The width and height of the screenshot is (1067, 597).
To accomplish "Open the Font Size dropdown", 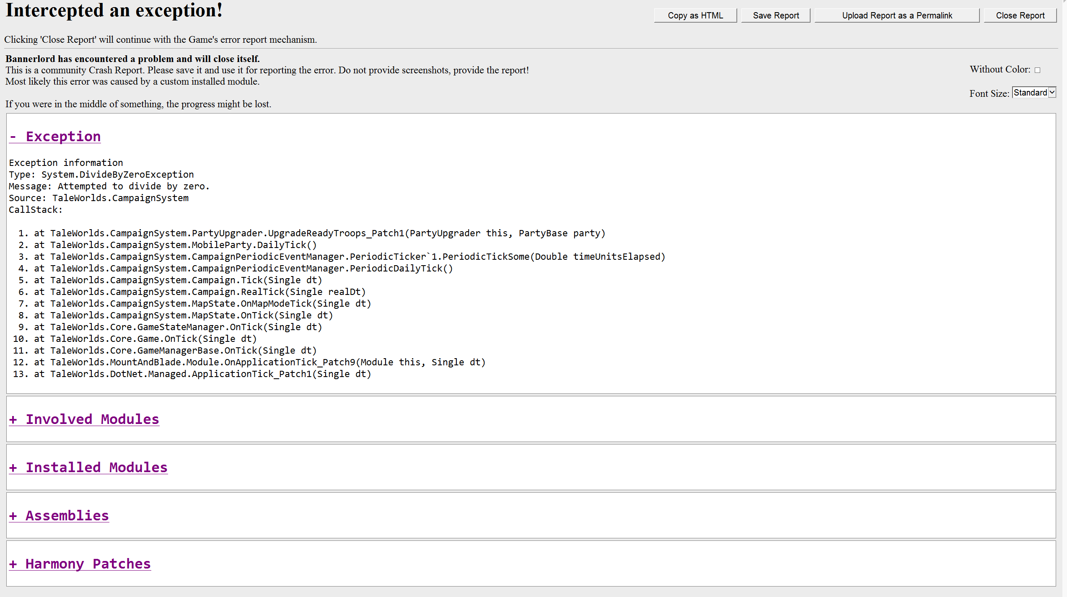I will (x=1034, y=93).
